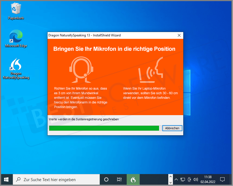233x186 pixels.
Task: Show hidden system tray icons
Action: point(176,179)
